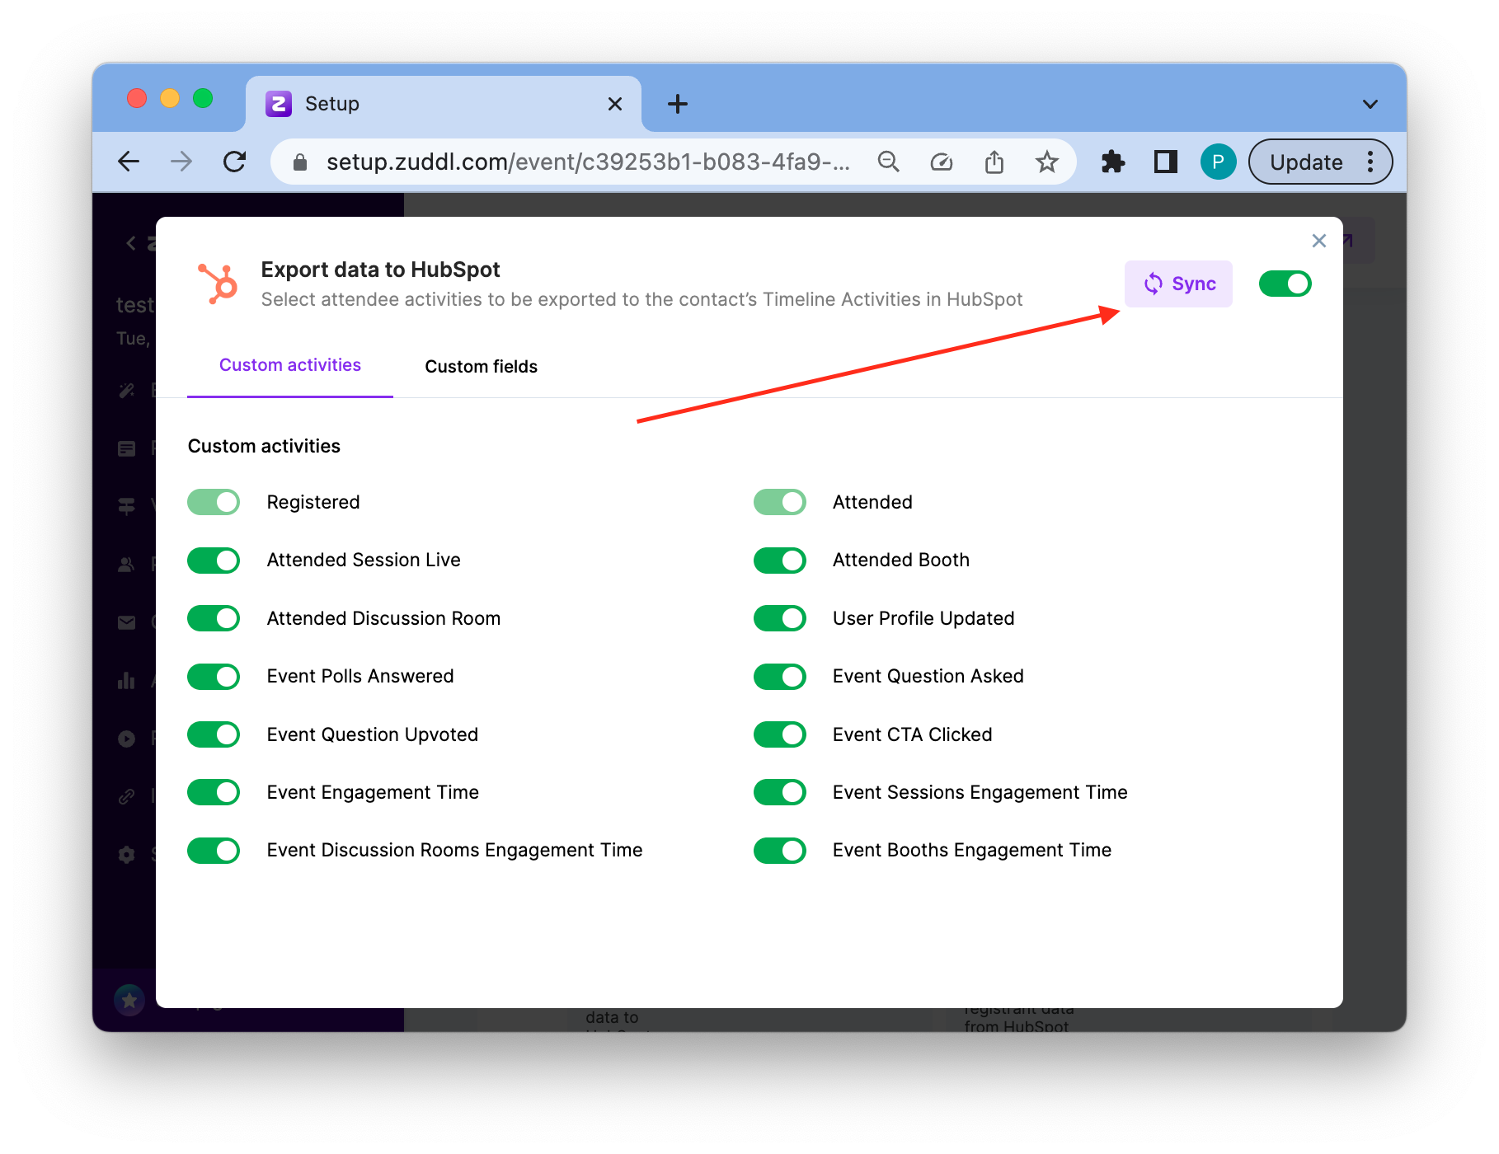Open the browser Extensions puzzle icon
The width and height of the screenshot is (1499, 1154).
pyautogui.click(x=1113, y=162)
